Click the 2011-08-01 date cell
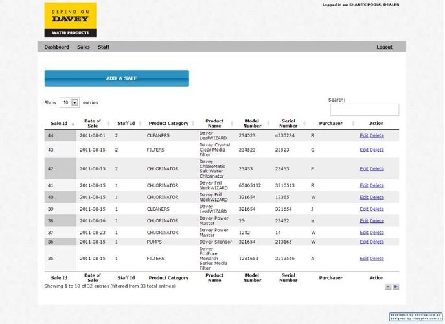445x324 pixels. pos(93,135)
